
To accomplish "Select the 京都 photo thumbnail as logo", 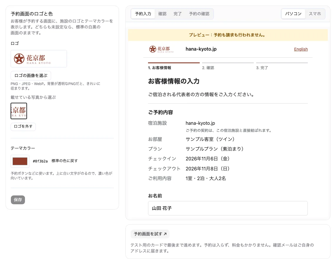I will click(19, 111).
